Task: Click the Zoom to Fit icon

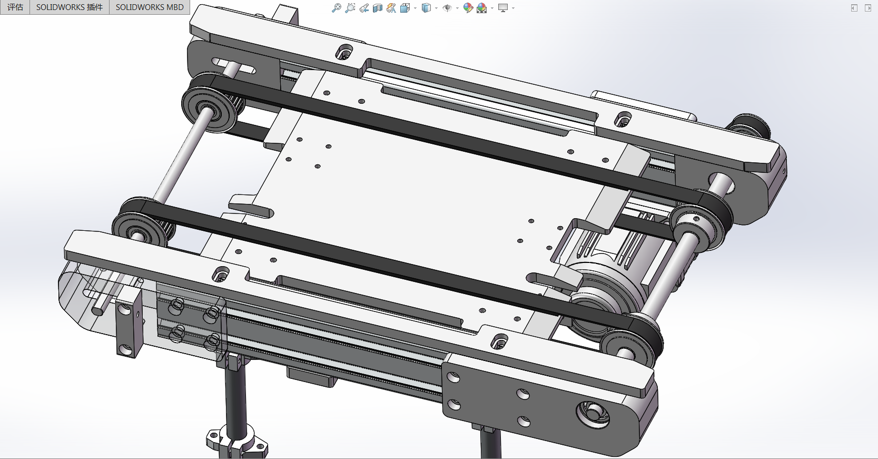Action: (x=337, y=8)
